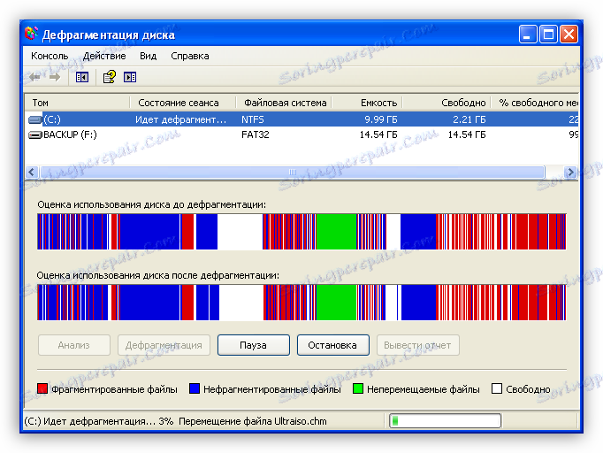Click the Вывести отчет button
Viewport: 603px width, 453px height.
pos(417,345)
